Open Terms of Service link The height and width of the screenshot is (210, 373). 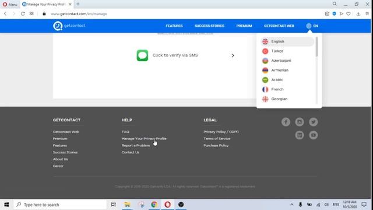[x=217, y=139]
